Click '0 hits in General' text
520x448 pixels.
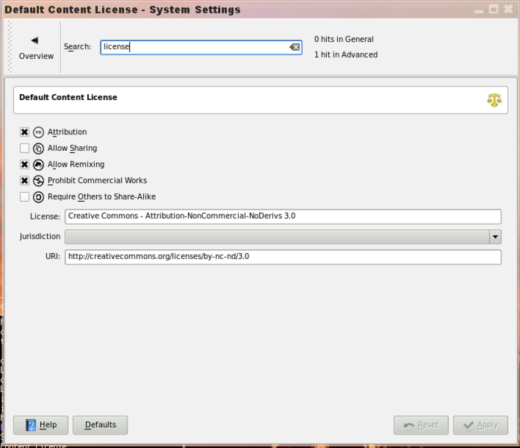click(x=344, y=39)
